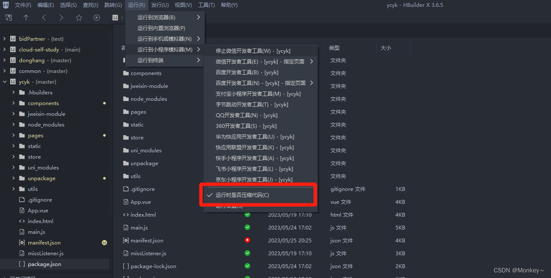Open the 帮助(Y) menu

tap(229, 5)
